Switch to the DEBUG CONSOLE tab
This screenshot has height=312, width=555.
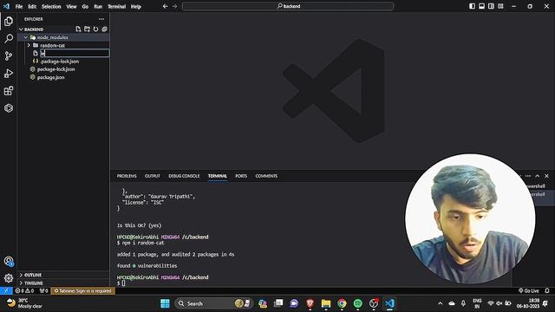coord(184,176)
